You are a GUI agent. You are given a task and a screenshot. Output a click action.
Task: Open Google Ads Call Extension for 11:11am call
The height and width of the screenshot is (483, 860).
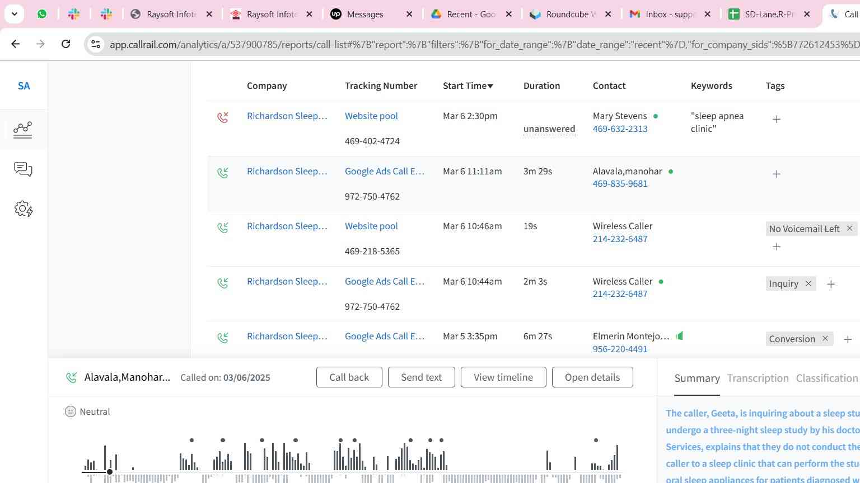385,171
